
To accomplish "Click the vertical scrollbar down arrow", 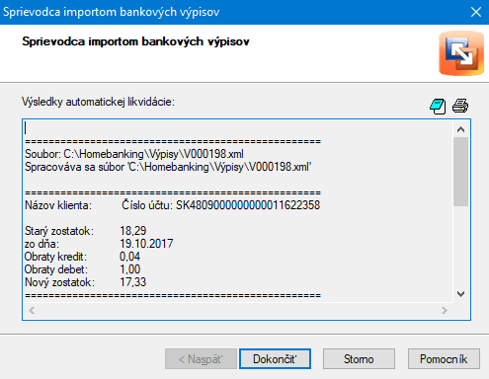I will [x=460, y=293].
